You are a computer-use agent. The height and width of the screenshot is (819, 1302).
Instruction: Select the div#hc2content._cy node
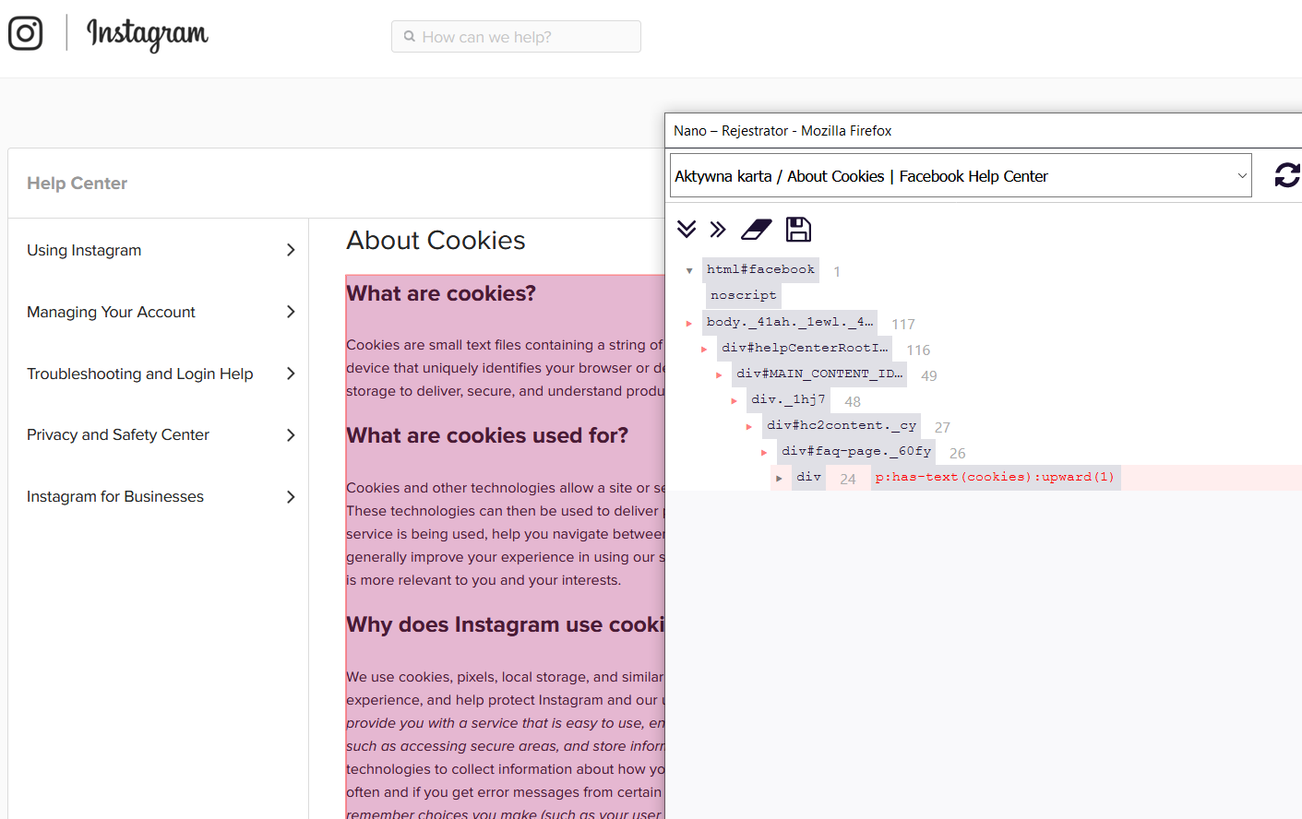(842, 425)
